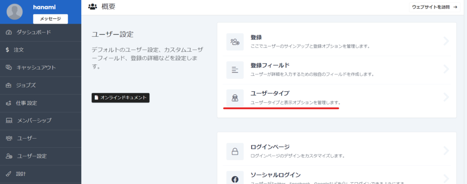The width and height of the screenshot is (467, 184).
Task: Click the brush icon beside 設計
Action: (x=9, y=174)
